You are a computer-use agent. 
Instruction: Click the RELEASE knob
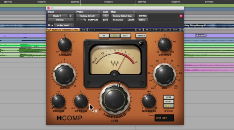tap(149, 101)
